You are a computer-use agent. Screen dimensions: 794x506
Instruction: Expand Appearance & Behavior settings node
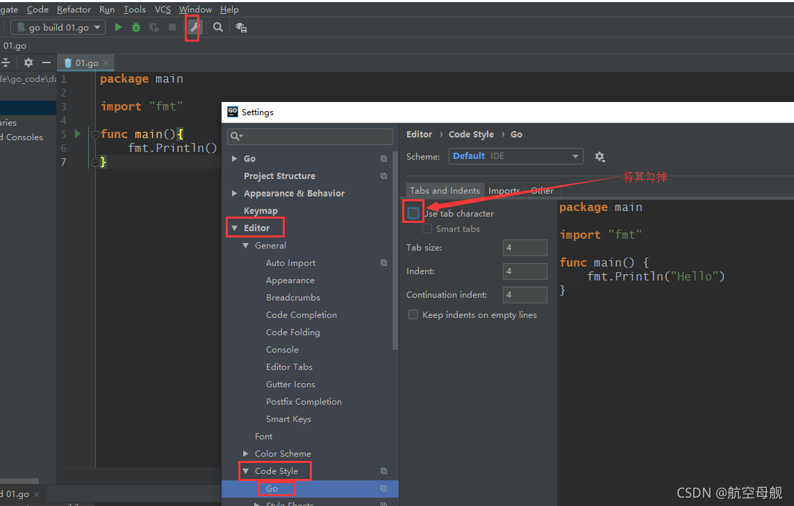tap(235, 193)
